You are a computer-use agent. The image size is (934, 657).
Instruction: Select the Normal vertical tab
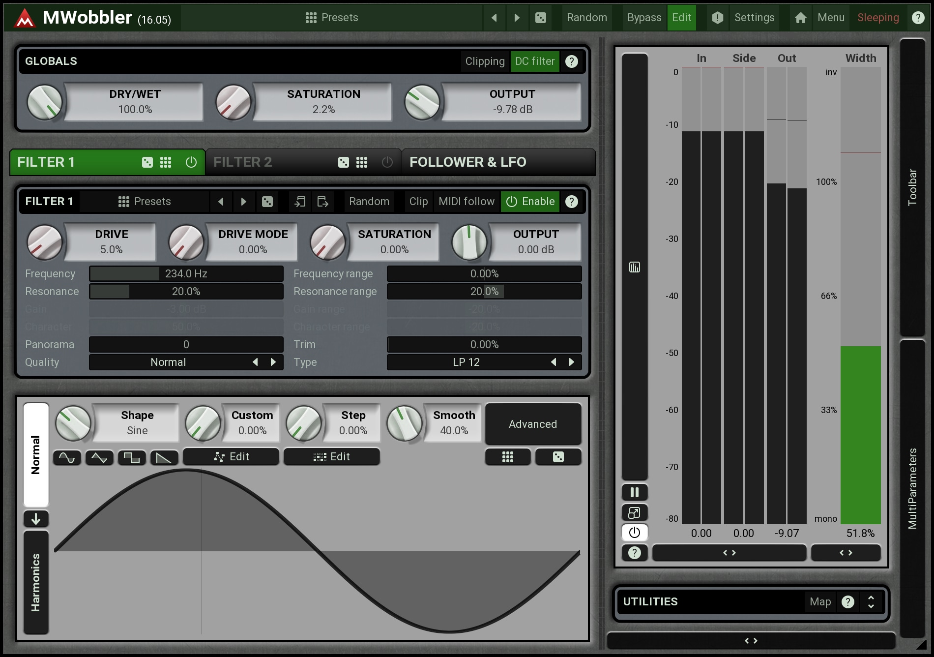point(36,455)
